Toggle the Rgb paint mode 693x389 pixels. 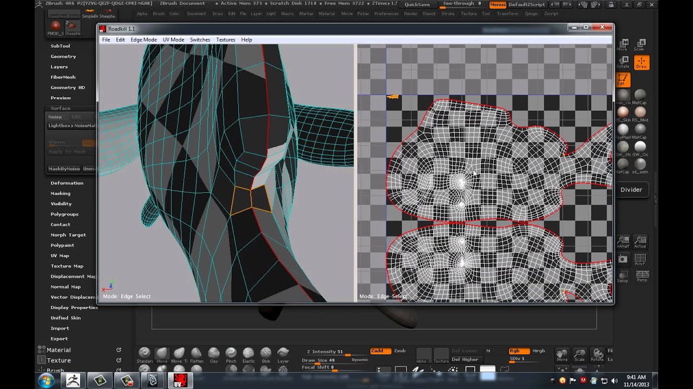[x=519, y=351]
